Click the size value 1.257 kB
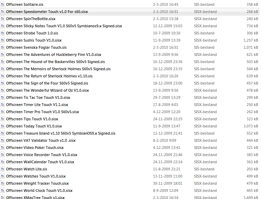The width and height of the screenshot is (263, 199). pos(251,40)
